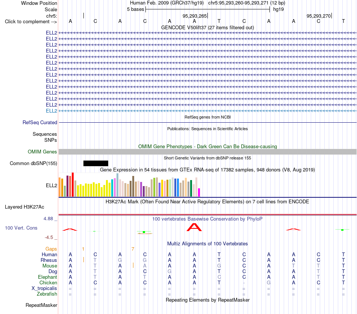Click the '5 bases' scale bar label
This screenshot has height=314, width=357.
[135, 9]
